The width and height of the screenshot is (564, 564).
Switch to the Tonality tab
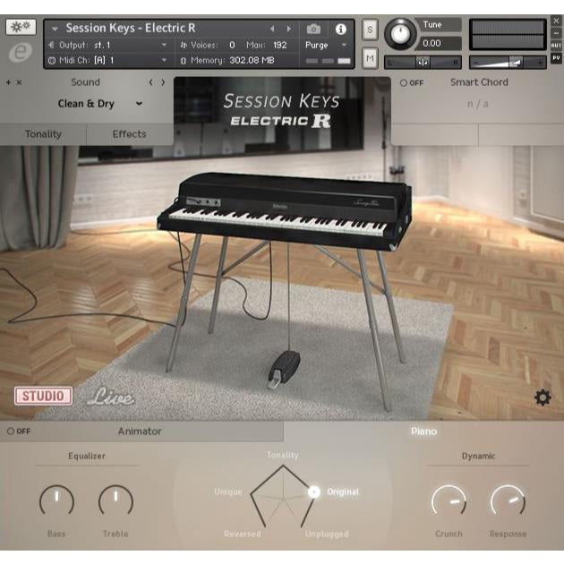coord(43,134)
